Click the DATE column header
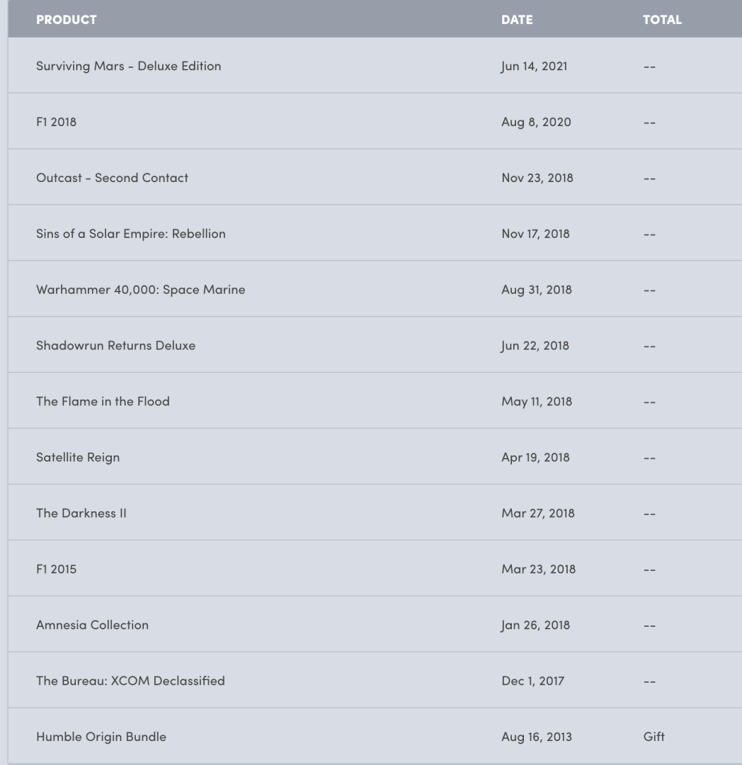 click(517, 20)
